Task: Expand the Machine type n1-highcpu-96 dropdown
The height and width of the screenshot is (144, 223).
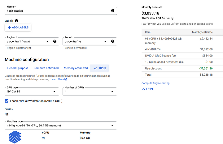Action: click(x=61, y=125)
